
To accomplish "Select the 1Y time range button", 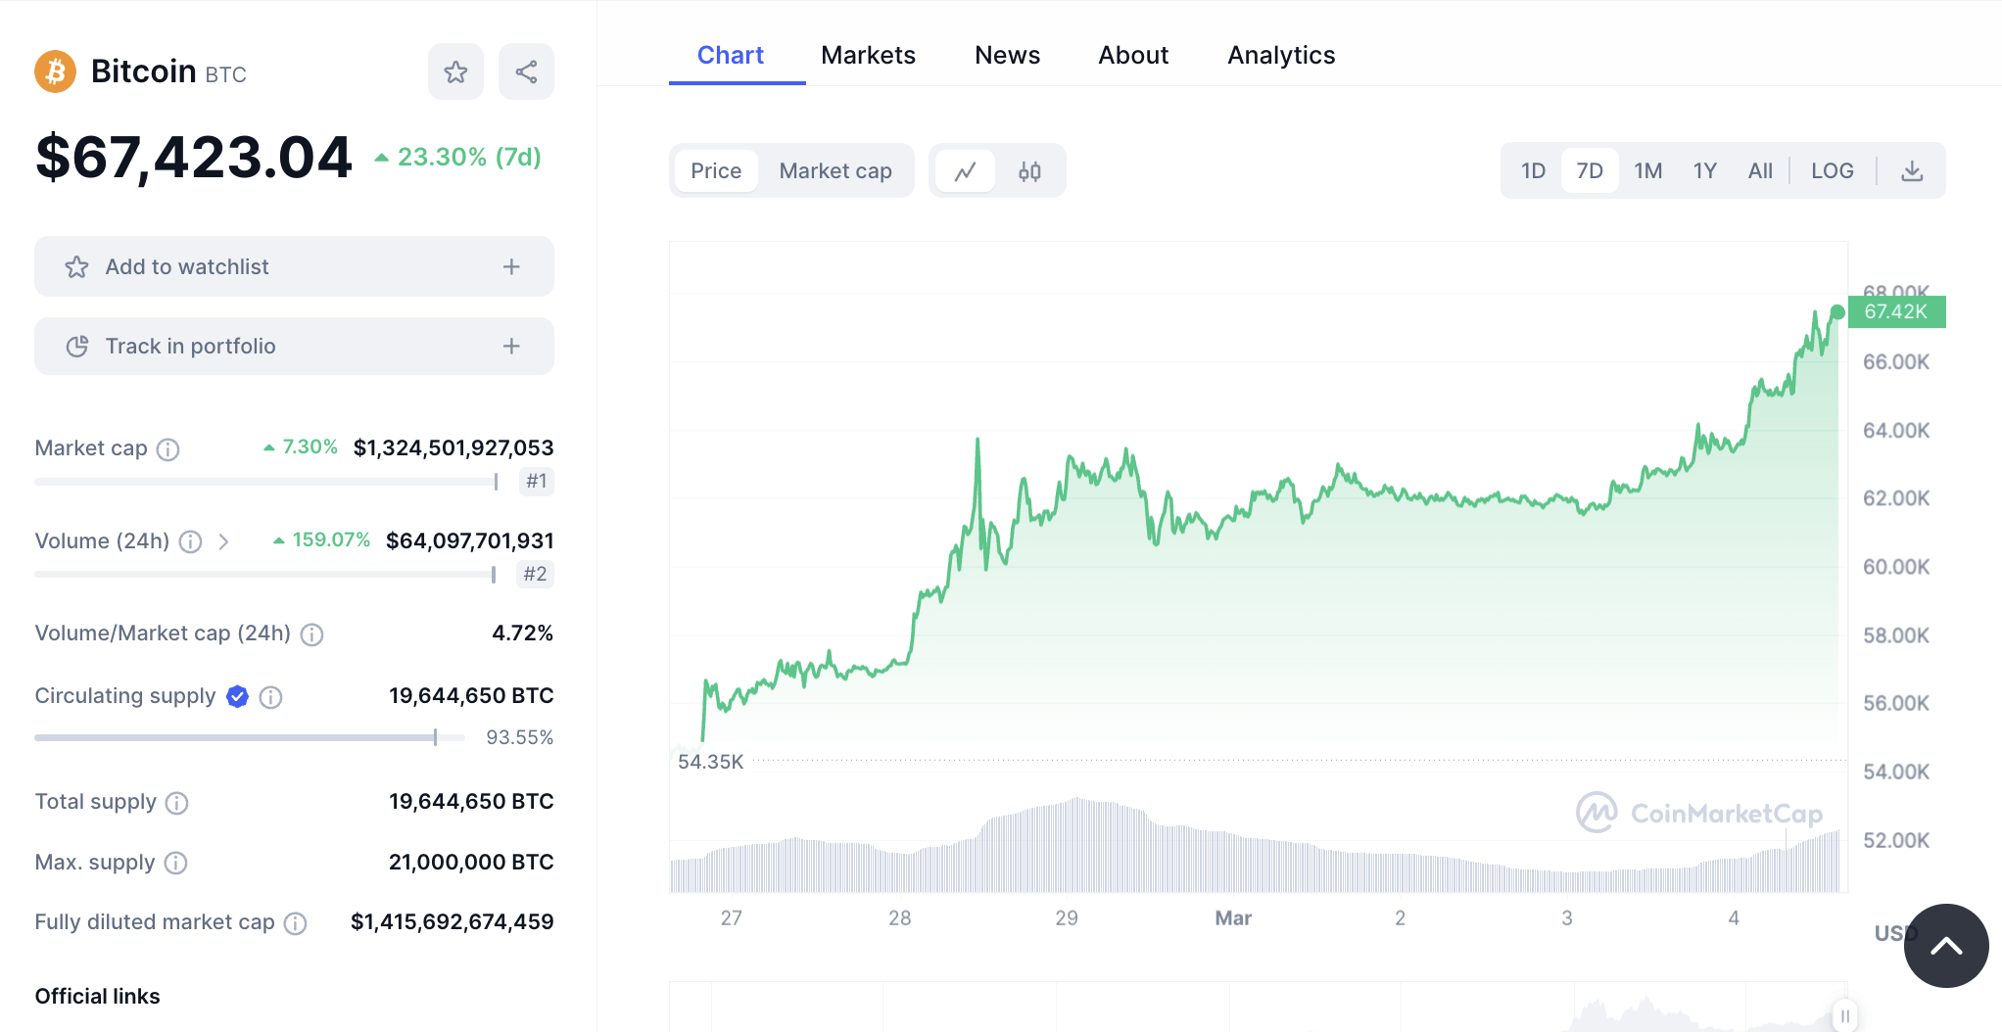I will pyautogui.click(x=1704, y=171).
